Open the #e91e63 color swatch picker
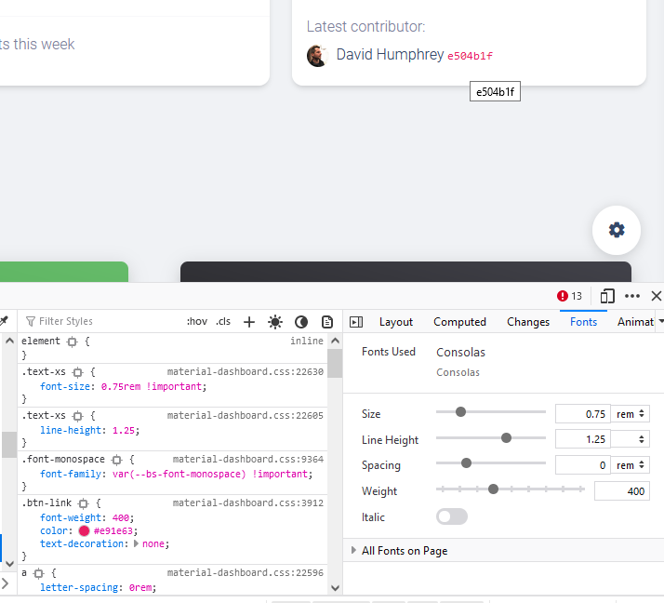 pyautogui.click(x=84, y=531)
